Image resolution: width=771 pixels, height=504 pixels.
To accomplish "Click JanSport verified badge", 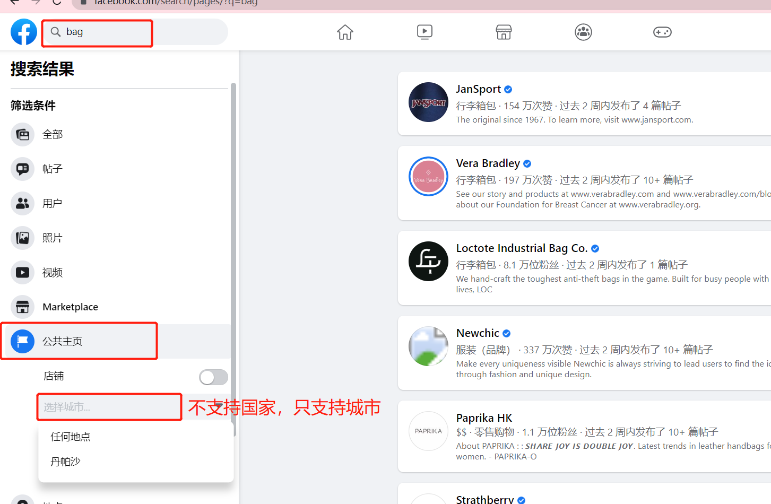I will 508,90.
